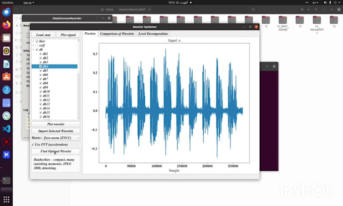Screen dimensions: 343x206
Task: Click the wavelet list vertical scrollbar
Action: (79, 79)
